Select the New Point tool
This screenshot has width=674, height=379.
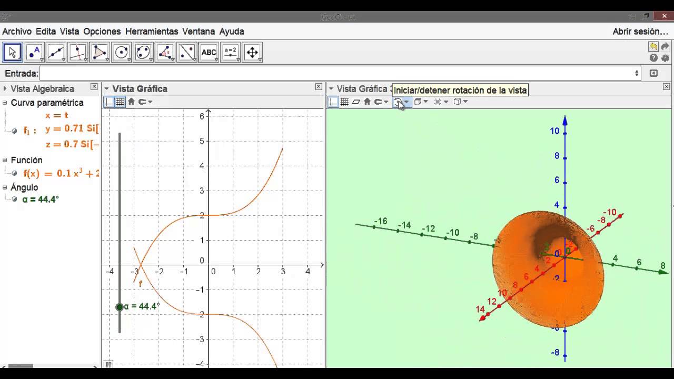pos(34,52)
